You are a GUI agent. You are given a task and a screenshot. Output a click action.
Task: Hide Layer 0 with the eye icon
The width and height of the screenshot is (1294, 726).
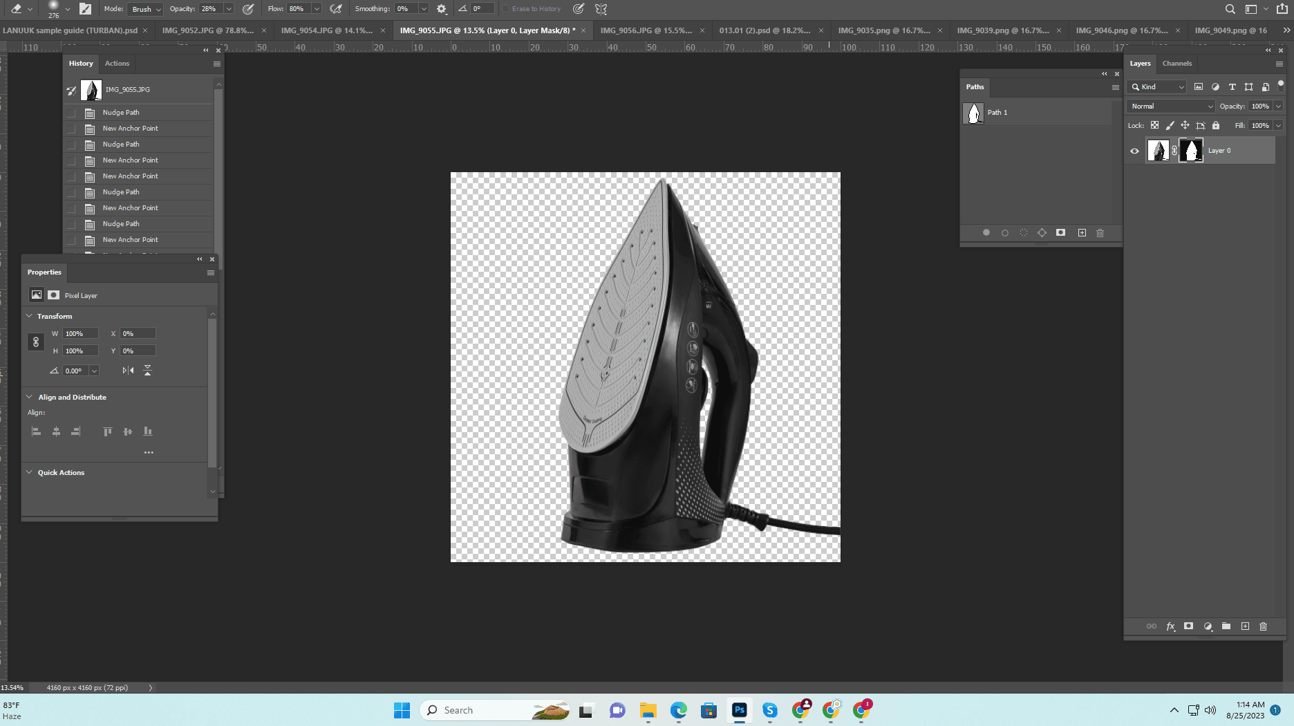(1134, 151)
